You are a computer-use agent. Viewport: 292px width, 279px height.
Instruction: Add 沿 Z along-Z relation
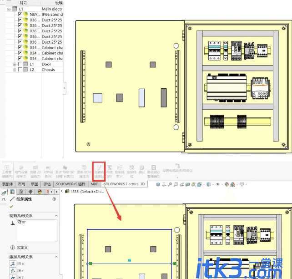click(13, 277)
